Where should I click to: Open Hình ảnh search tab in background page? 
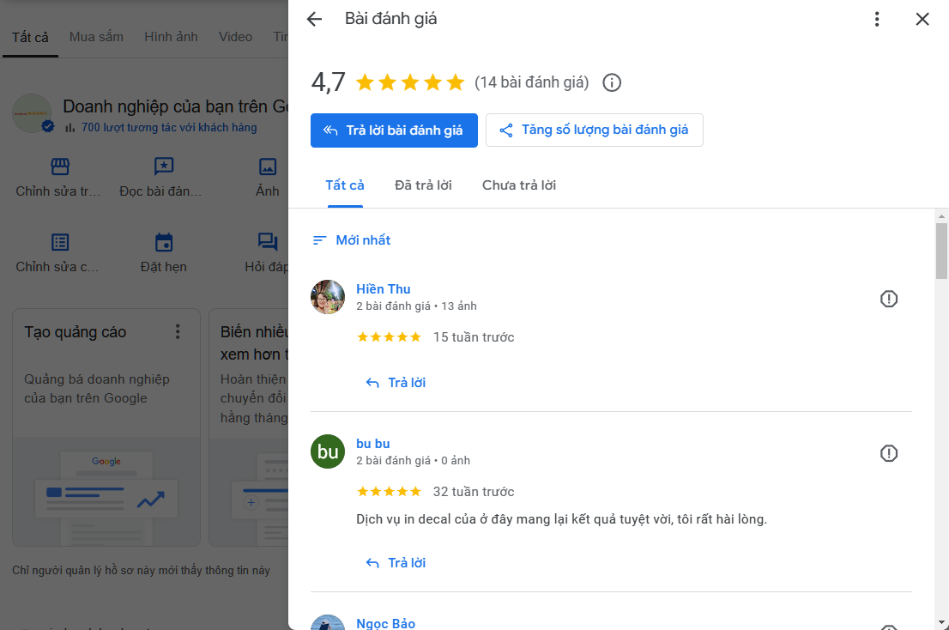[171, 37]
